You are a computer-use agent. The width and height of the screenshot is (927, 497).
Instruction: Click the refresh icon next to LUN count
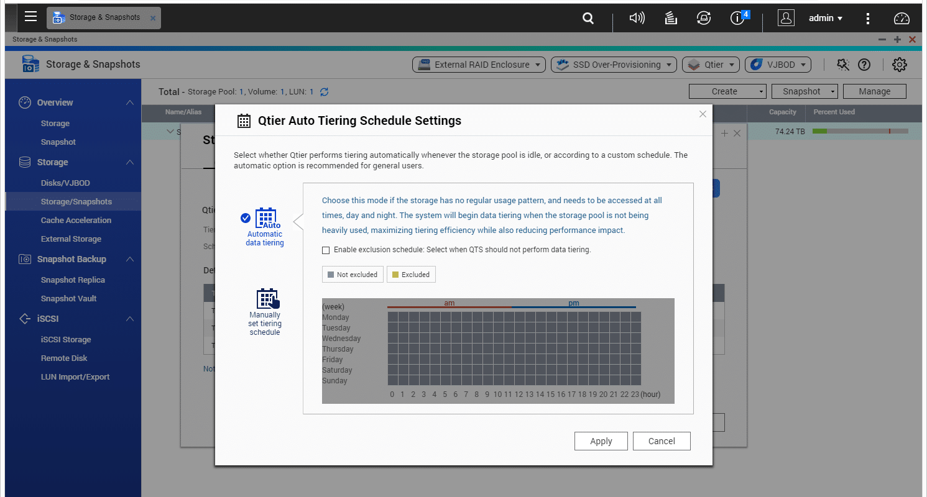point(324,92)
